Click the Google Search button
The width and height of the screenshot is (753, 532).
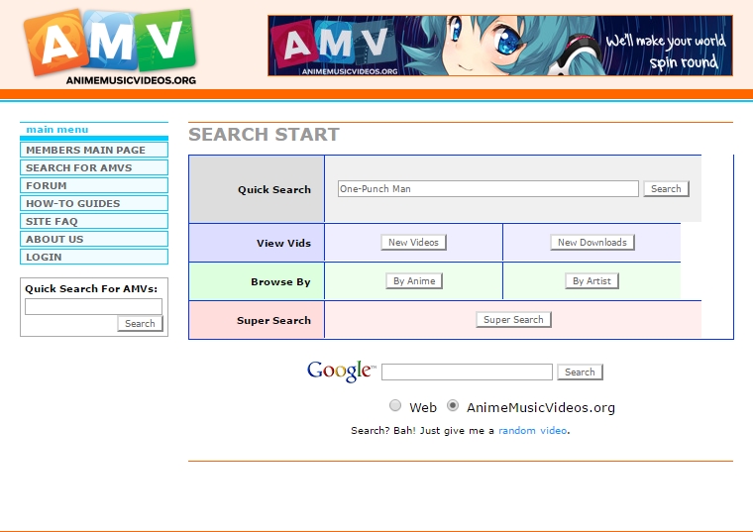[x=580, y=372]
